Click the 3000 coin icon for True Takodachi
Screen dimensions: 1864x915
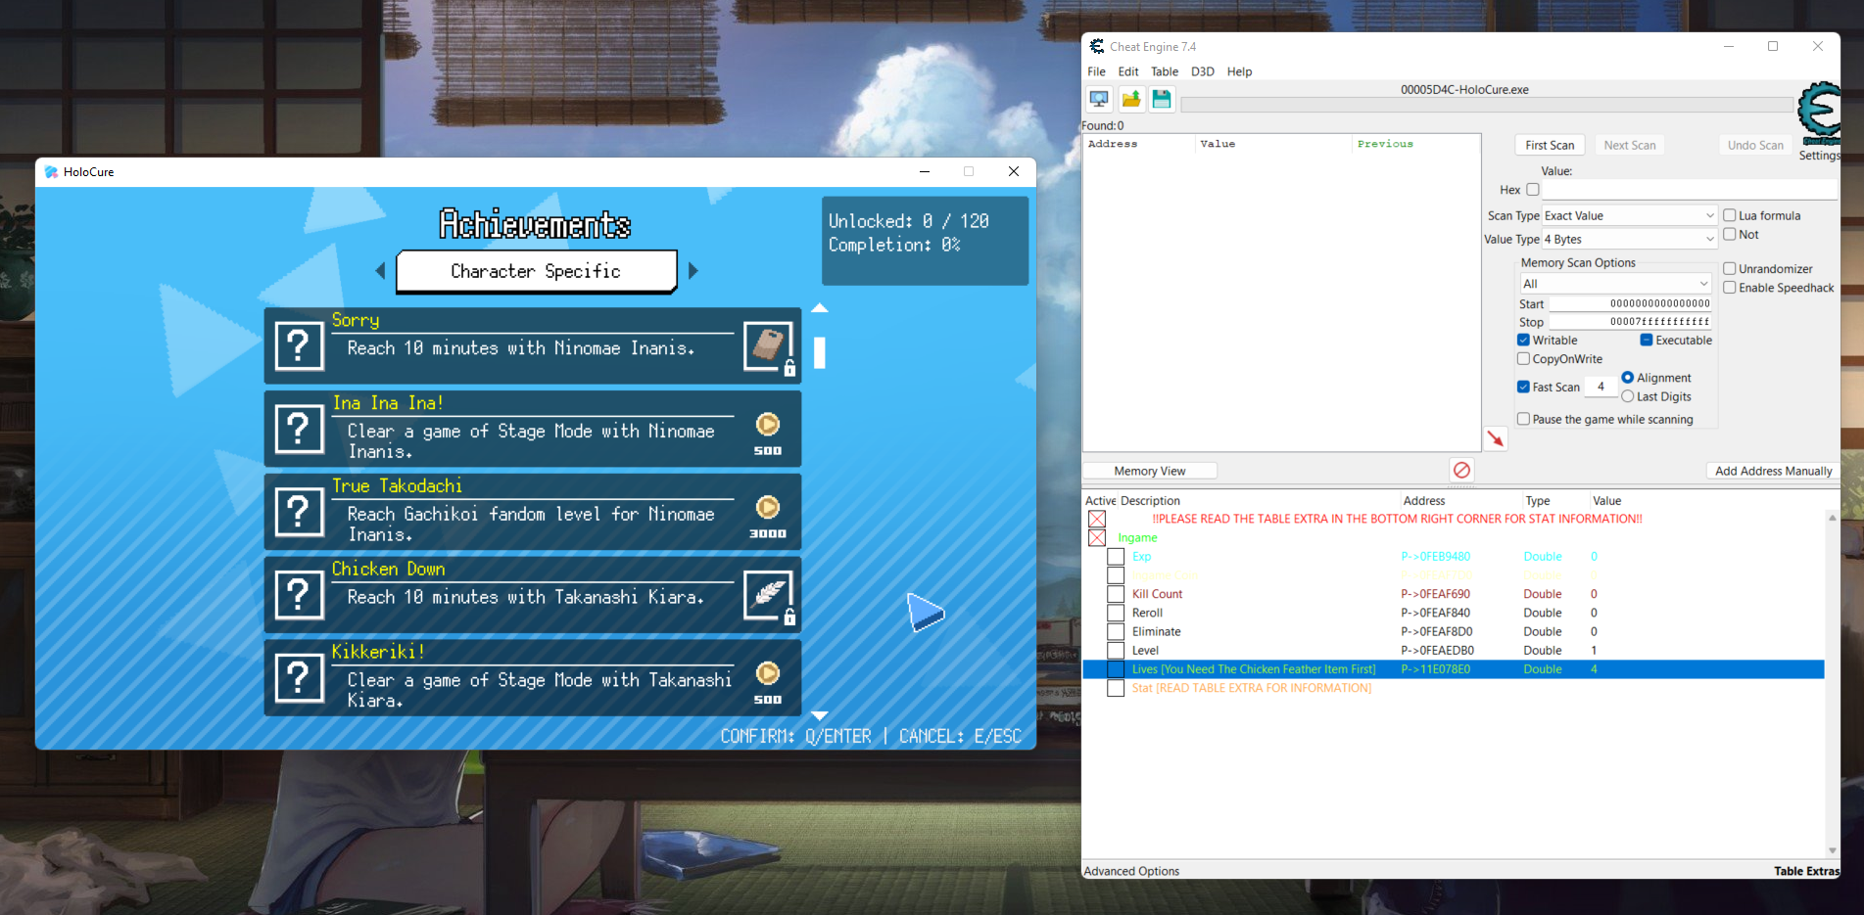point(768,507)
